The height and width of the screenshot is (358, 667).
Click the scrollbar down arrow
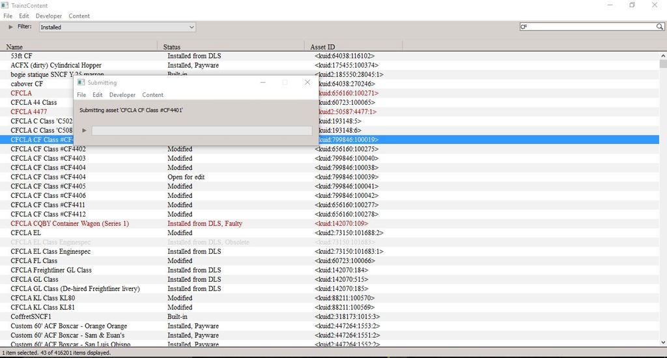coord(663,342)
